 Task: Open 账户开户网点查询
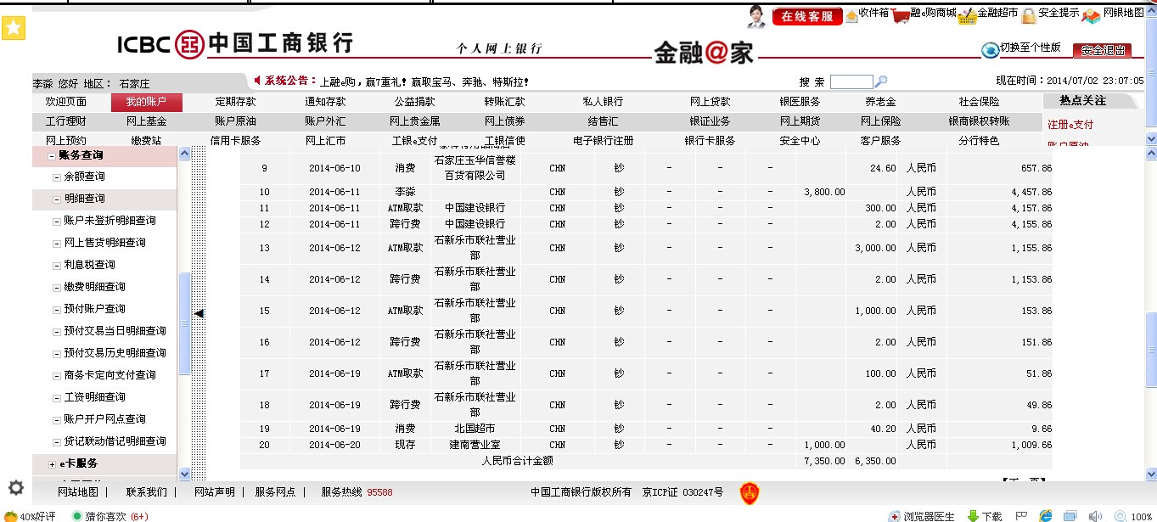click(x=105, y=419)
